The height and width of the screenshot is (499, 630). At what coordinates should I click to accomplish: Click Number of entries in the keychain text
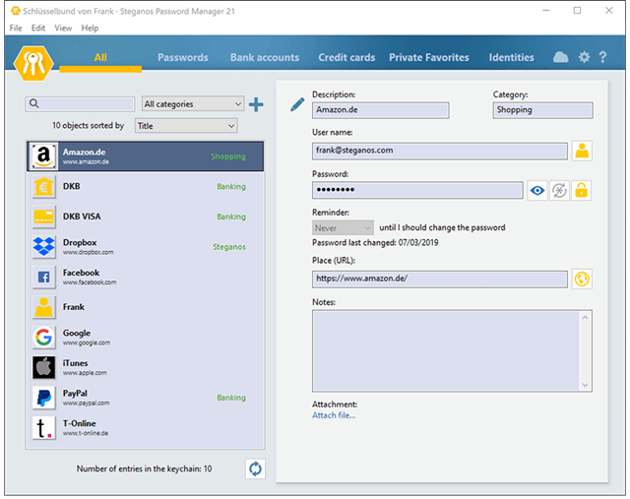point(145,468)
